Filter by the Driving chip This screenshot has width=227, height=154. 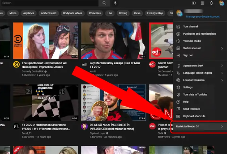click(x=123, y=13)
